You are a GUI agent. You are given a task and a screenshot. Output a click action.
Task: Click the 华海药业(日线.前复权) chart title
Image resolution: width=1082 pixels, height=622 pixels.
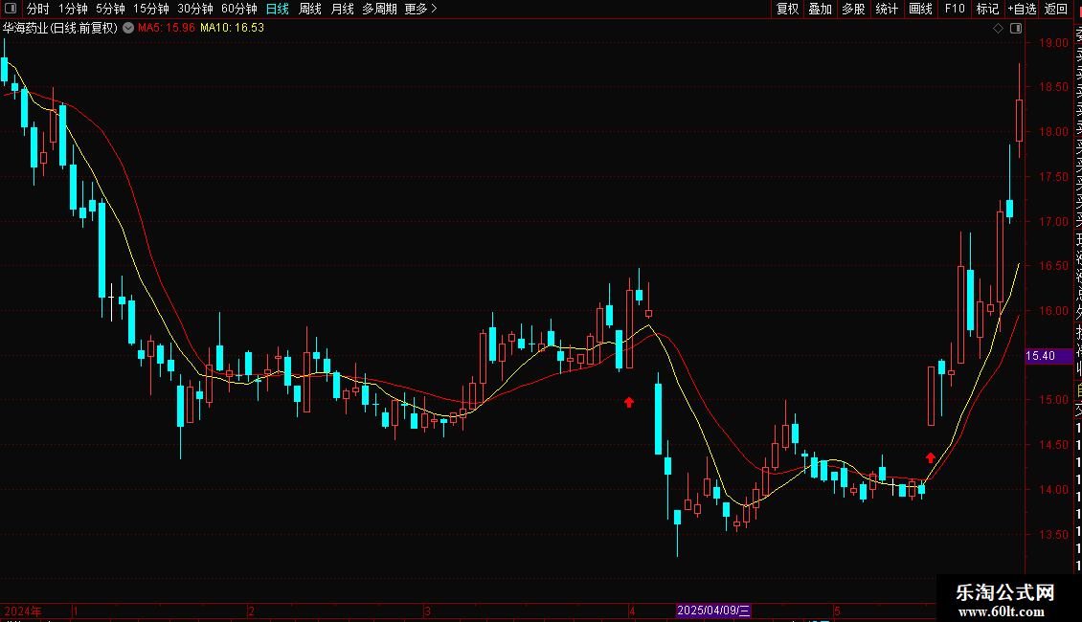point(60,28)
